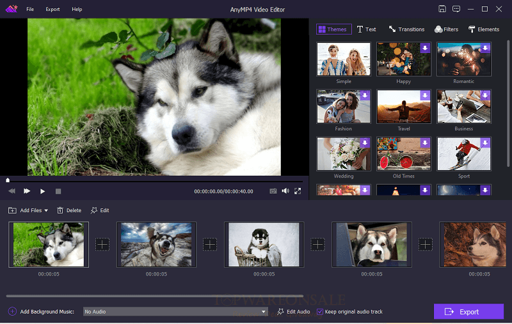
Task: Open the Export menu
Action: pos(52,9)
